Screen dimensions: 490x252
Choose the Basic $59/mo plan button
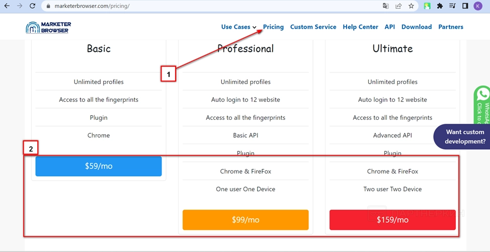pos(99,166)
